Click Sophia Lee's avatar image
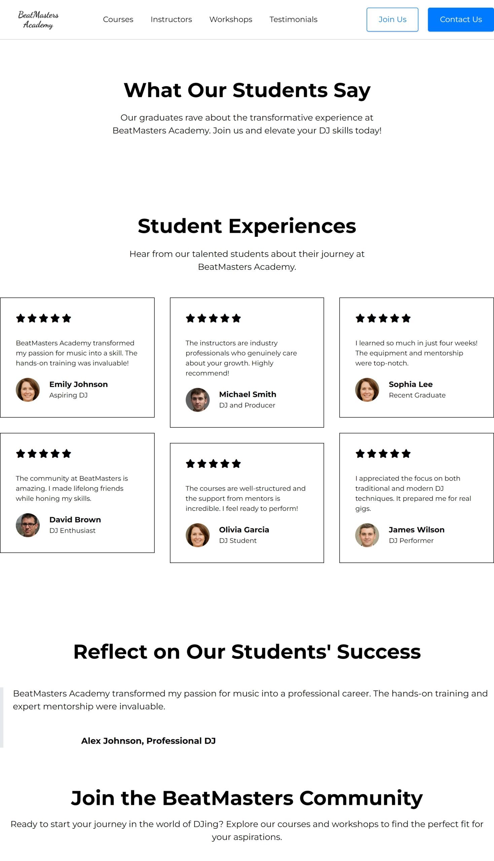 coord(367,390)
